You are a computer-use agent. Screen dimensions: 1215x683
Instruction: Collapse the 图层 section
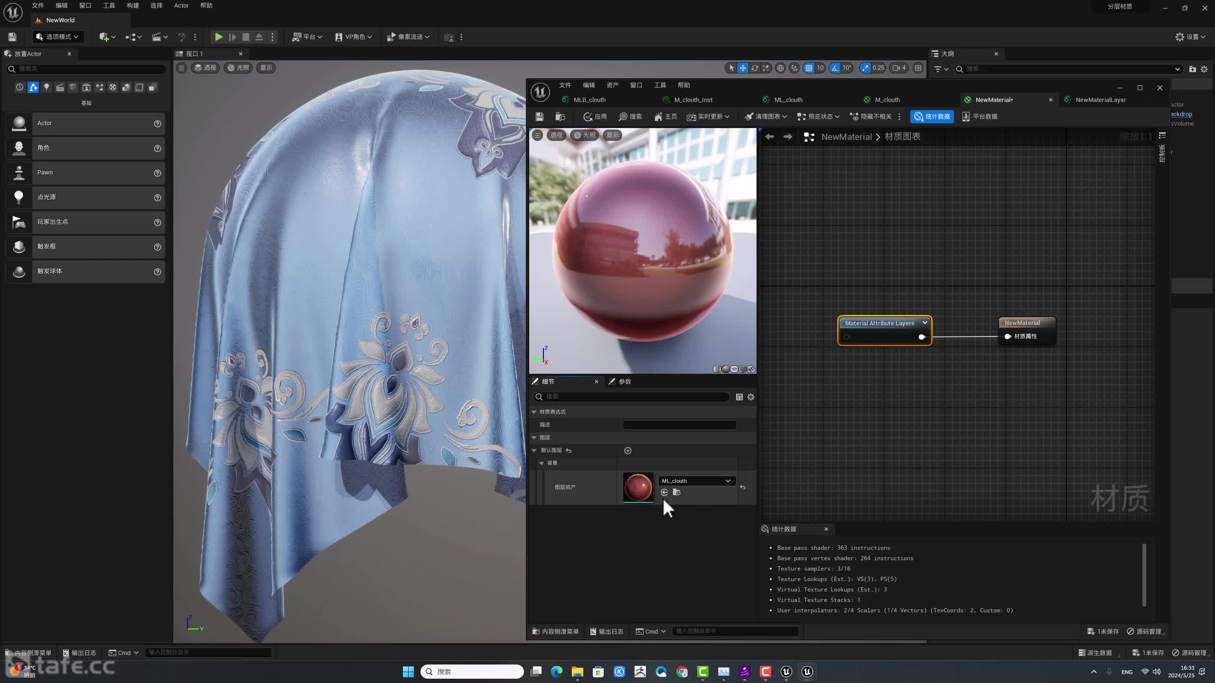click(534, 437)
